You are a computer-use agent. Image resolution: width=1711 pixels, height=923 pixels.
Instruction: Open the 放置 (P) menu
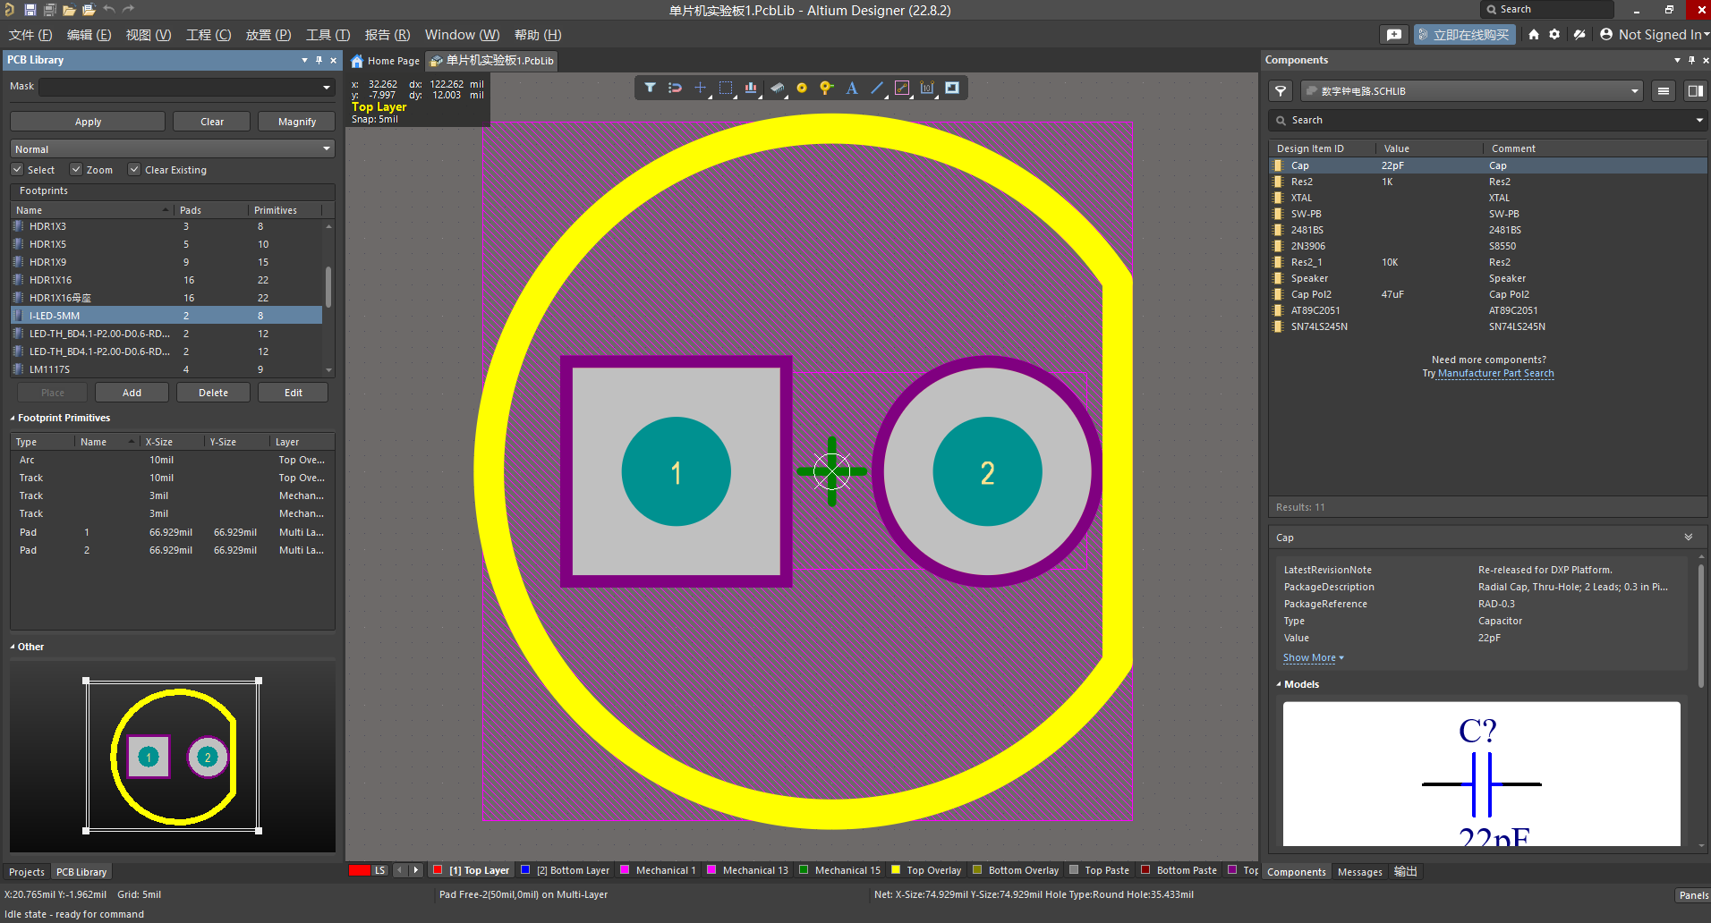click(x=268, y=35)
